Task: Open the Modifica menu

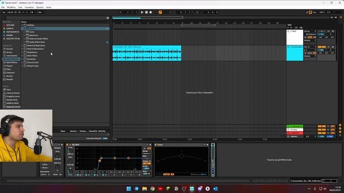Action: pyautogui.click(x=11, y=7)
